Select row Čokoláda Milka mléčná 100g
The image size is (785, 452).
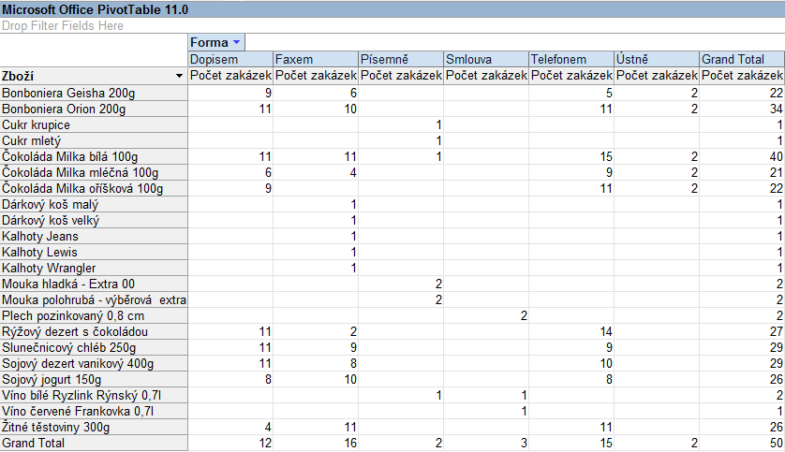click(x=94, y=172)
